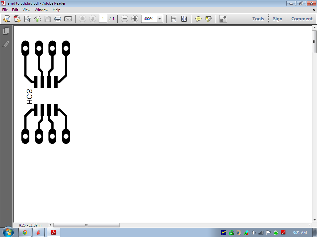Click the vertical scrollbar thumb

(315, 42)
